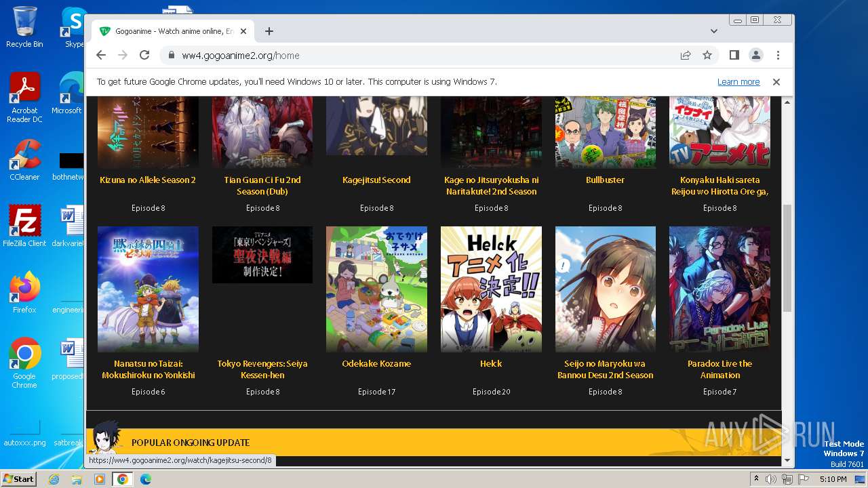Click the Odekake Kozame poster thumbnail
This screenshot has height=488, width=868.
(376, 289)
